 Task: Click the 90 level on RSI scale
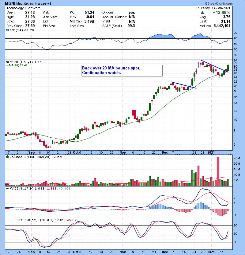[x=235, y=33]
